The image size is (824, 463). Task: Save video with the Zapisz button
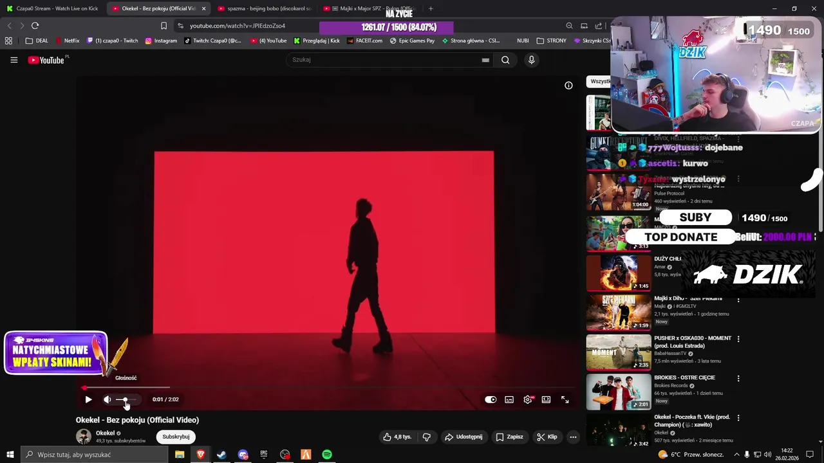point(509,437)
